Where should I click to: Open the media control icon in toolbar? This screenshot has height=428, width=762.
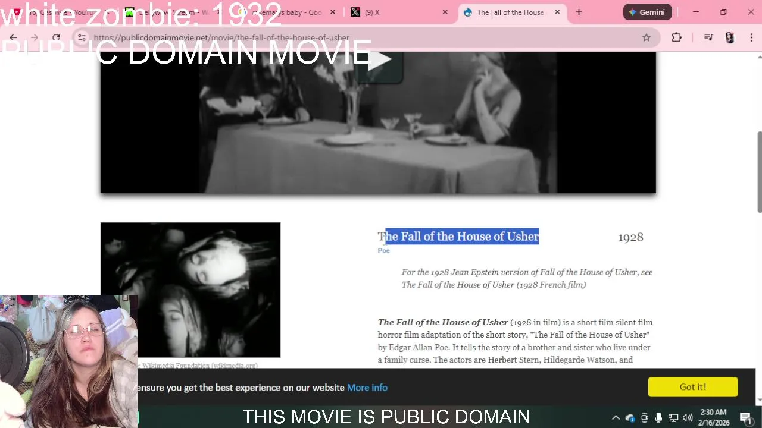(708, 37)
